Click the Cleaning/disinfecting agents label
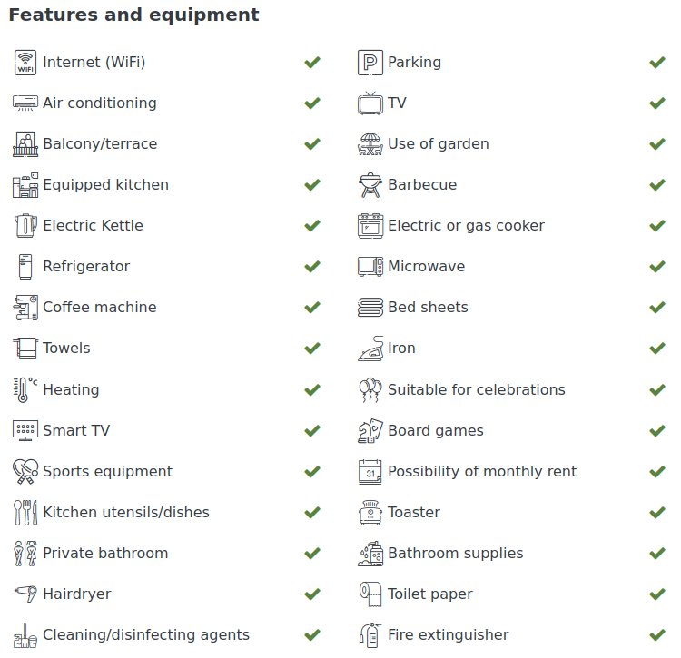Image resolution: width=681 pixels, height=658 pixels. [x=146, y=635]
